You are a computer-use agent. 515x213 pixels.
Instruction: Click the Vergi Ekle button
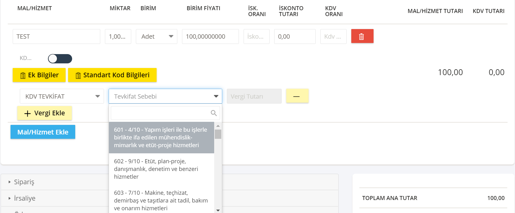[45, 113]
